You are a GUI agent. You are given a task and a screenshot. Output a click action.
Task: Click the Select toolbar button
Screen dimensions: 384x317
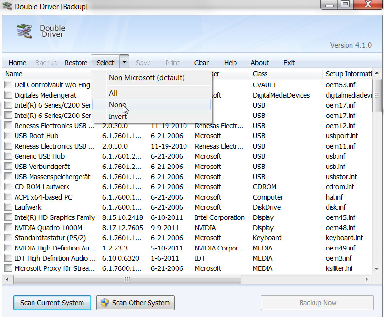pos(105,63)
